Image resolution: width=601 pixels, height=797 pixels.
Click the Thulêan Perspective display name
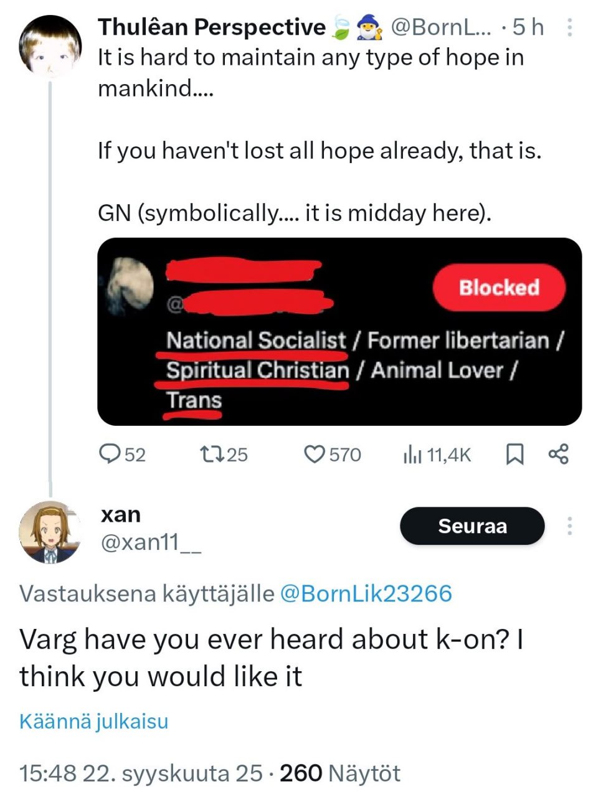(211, 27)
